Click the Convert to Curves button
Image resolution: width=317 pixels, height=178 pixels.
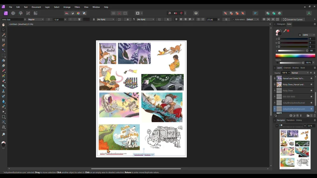[x=293, y=19]
